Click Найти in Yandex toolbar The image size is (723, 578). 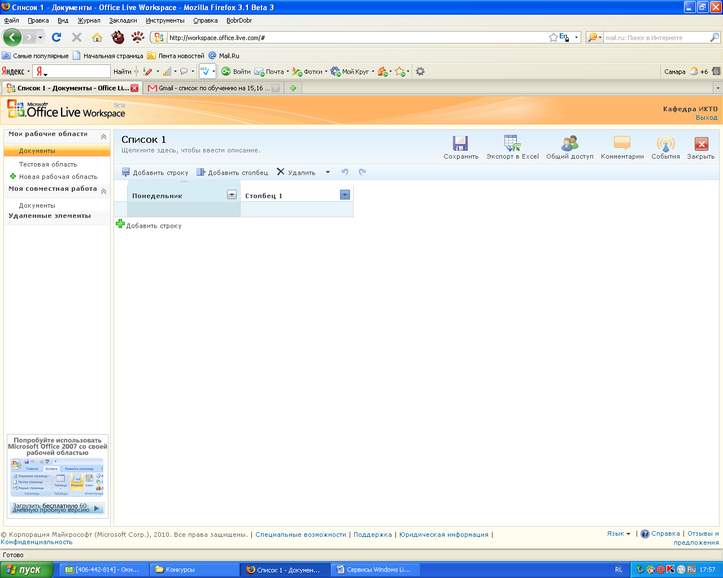pos(122,72)
